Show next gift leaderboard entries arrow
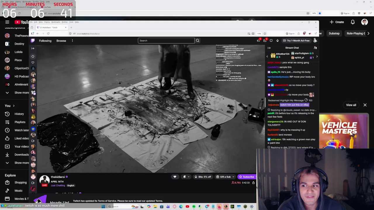374x210 pixels. point(317,57)
